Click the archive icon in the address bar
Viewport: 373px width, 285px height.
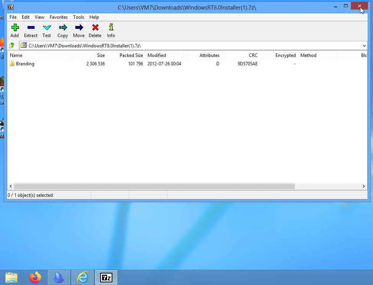click(x=24, y=45)
